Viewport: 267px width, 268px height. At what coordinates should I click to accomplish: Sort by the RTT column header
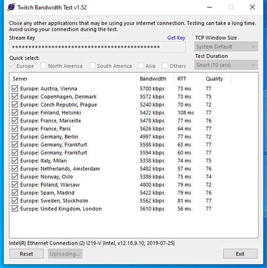(189, 78)
